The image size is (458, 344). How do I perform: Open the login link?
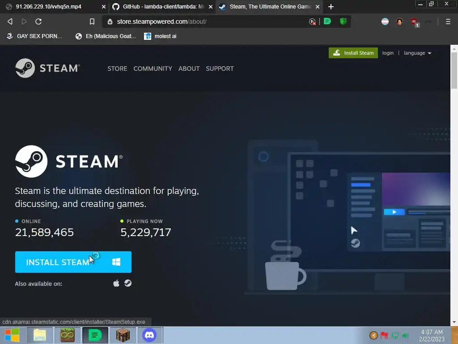388,53
